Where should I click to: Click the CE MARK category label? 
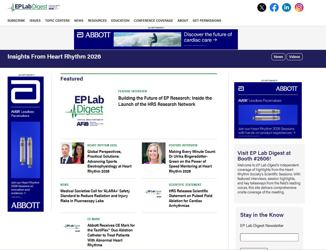click(93, 219)
